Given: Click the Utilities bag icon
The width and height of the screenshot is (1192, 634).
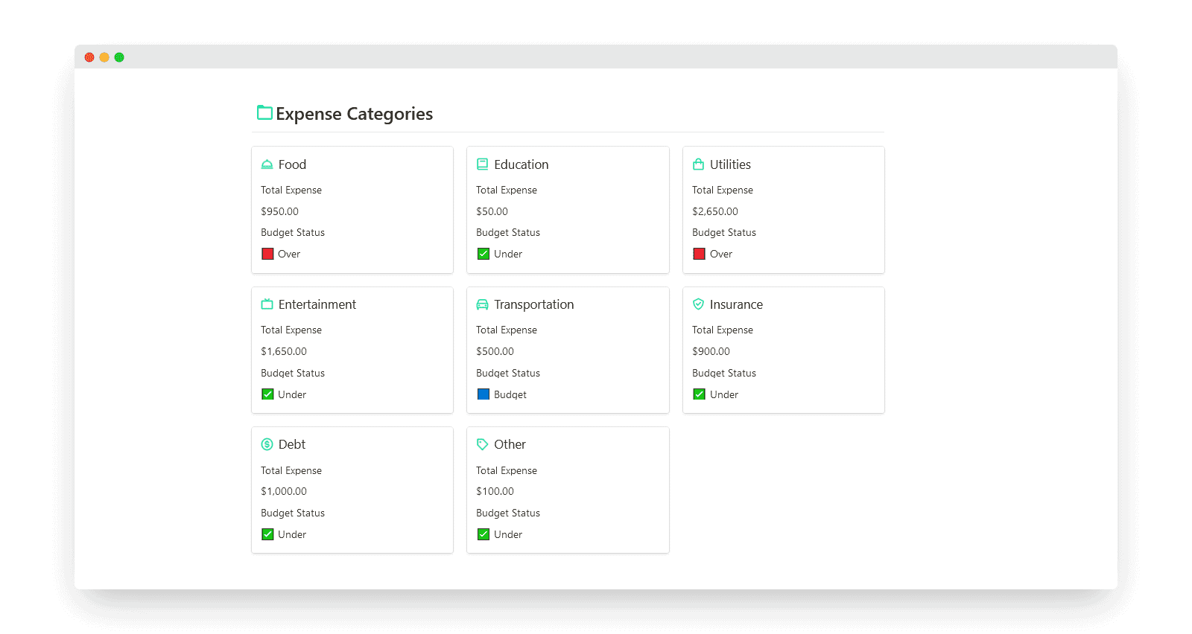Looking at the screenshot, I should tap(698, 164).
